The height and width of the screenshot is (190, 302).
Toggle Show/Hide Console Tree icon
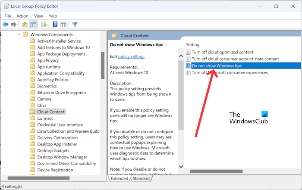[x=33, y=25]
